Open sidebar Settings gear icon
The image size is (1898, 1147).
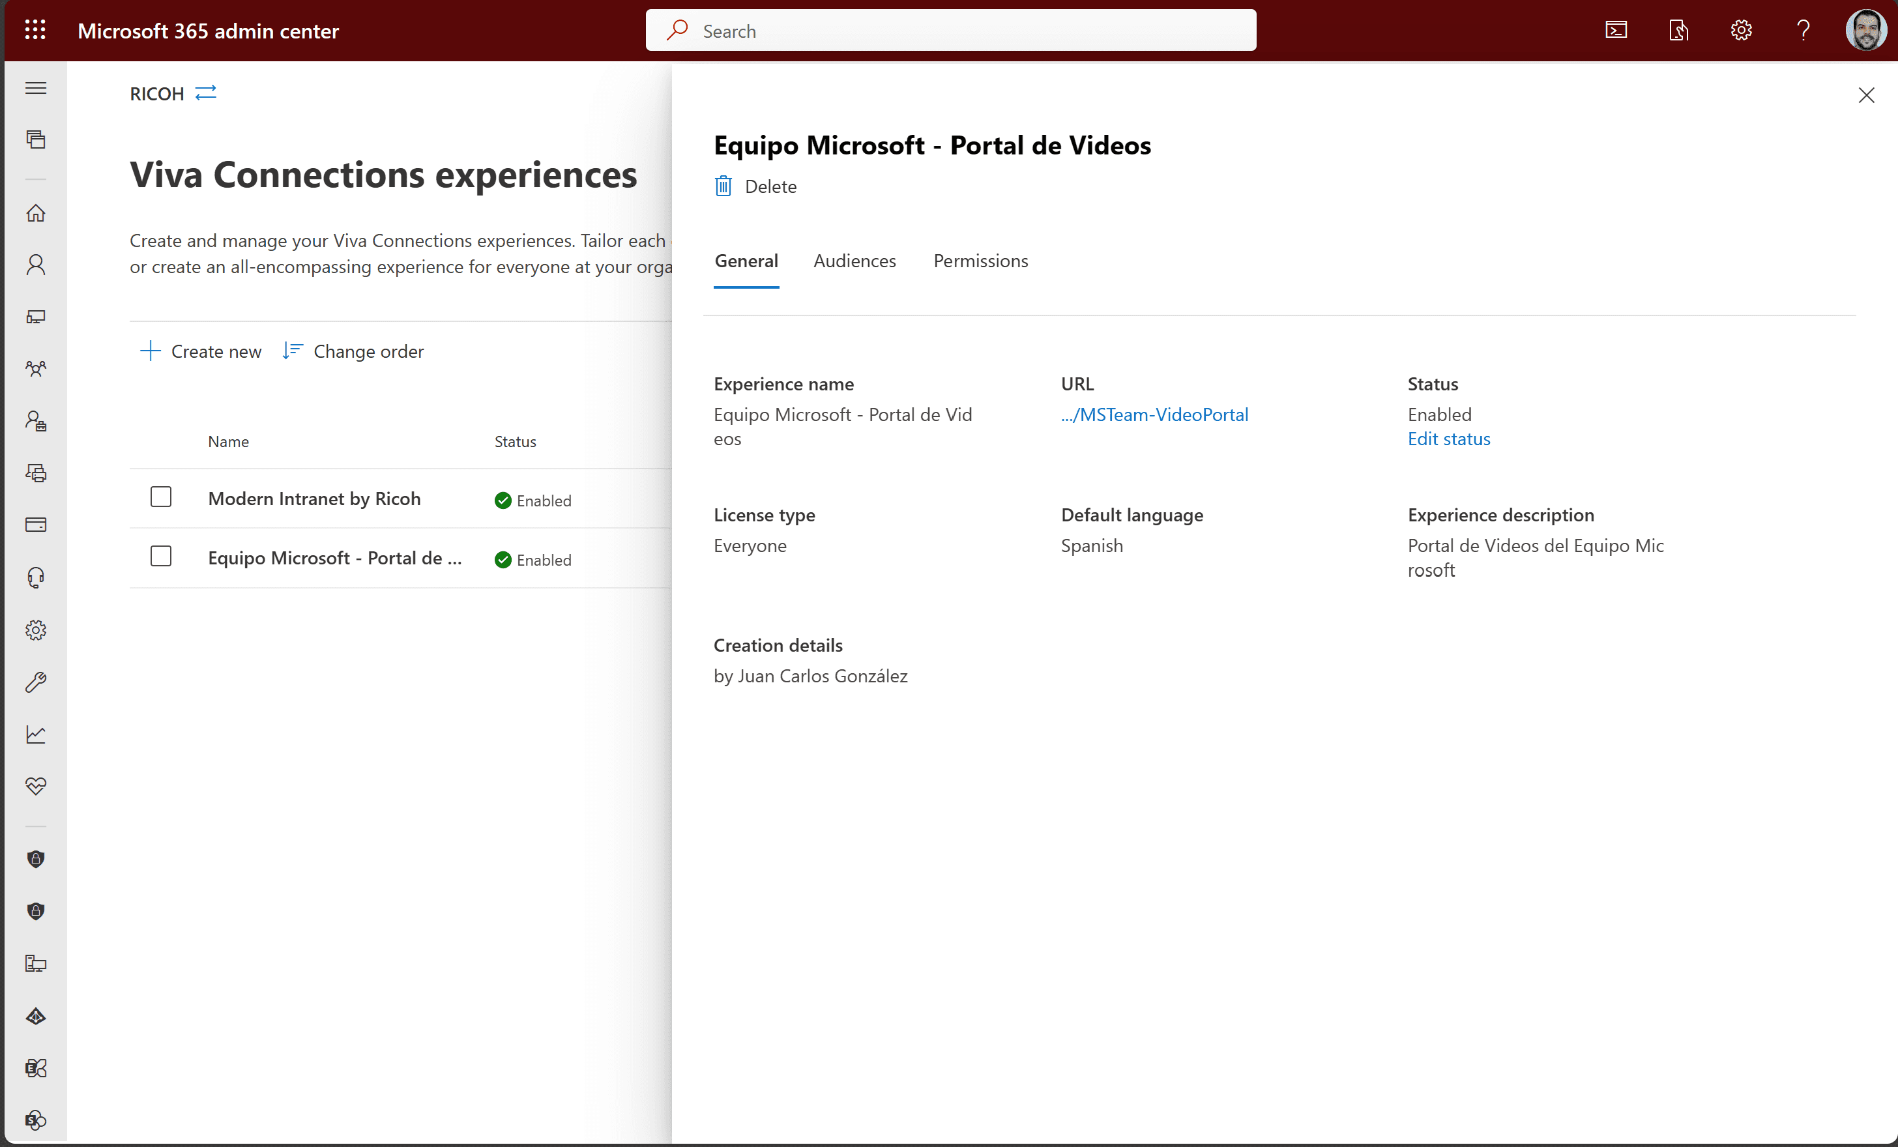(35, 630)
